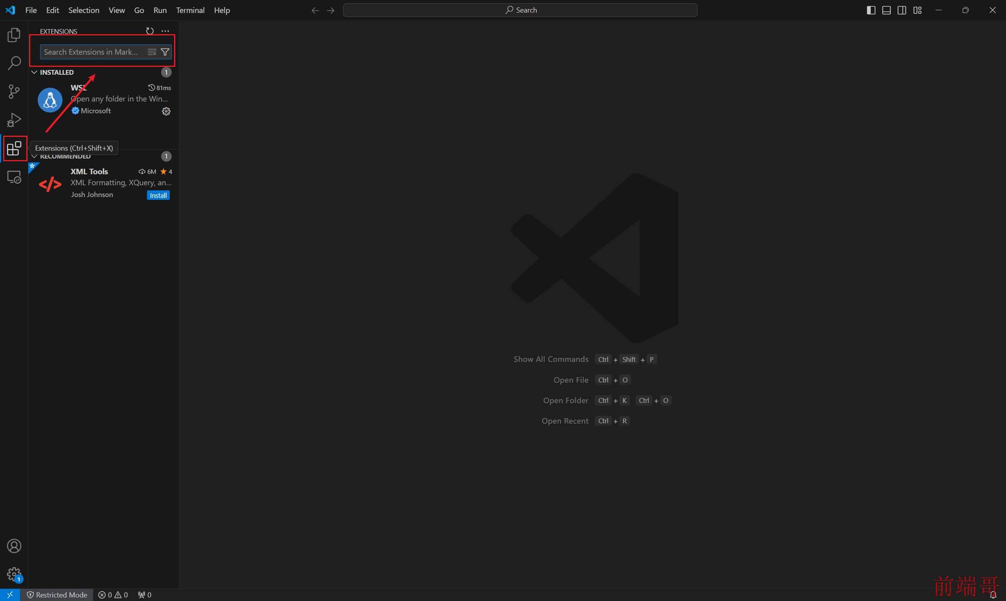1006x601 pixels.
Task: Toggle the primary side bar
Action: (871, 10)
